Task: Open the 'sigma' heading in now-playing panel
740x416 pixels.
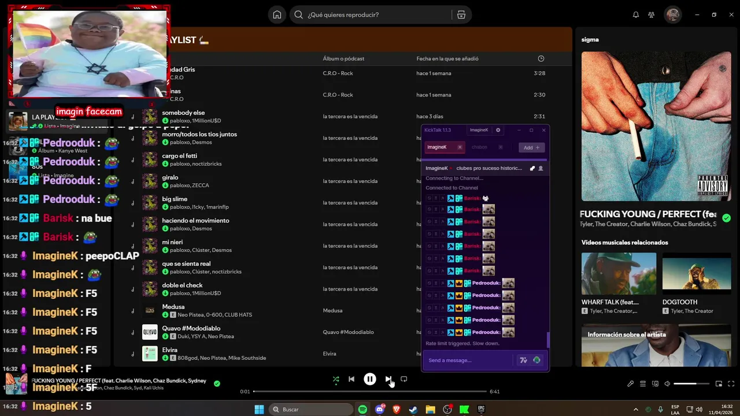Action: point(590,40)
